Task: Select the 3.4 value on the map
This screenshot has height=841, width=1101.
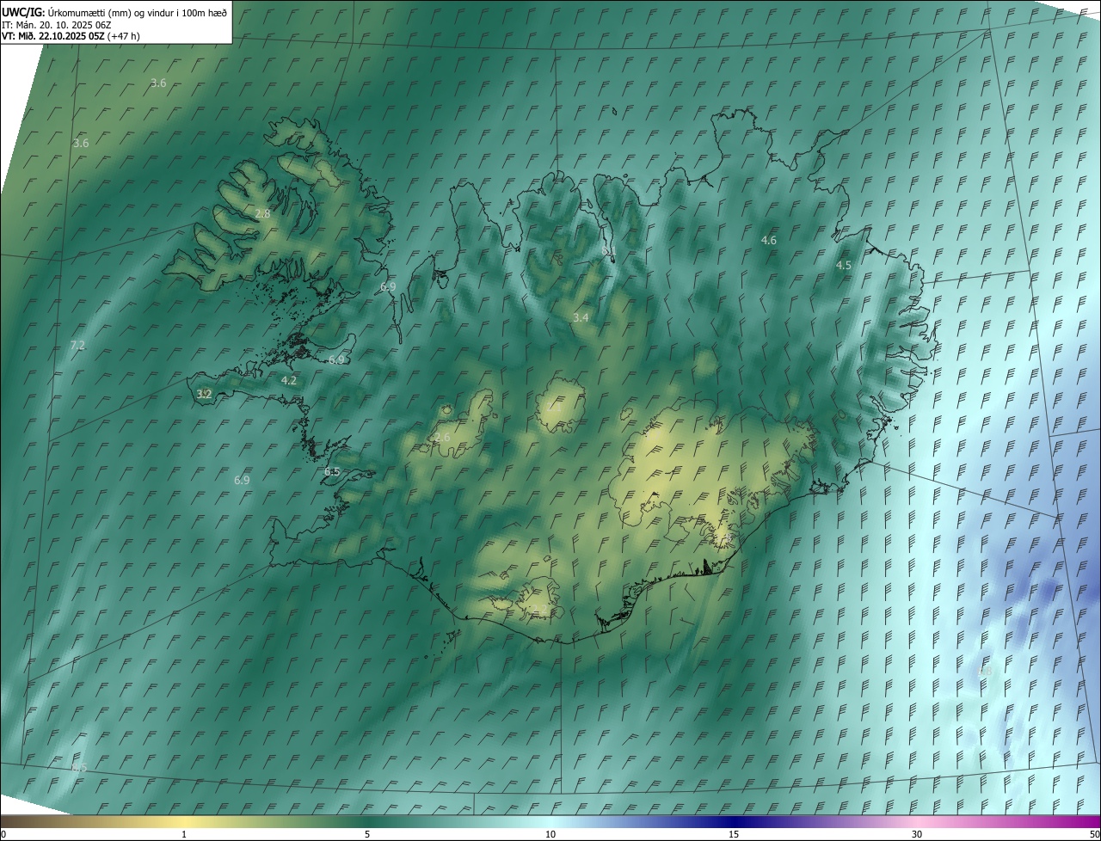Action: (x=581, y=317)
